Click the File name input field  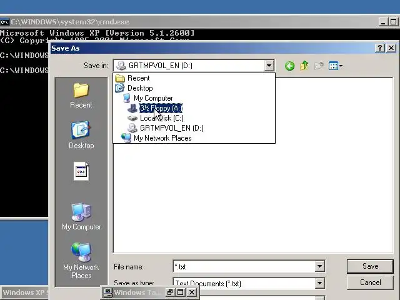244,267
